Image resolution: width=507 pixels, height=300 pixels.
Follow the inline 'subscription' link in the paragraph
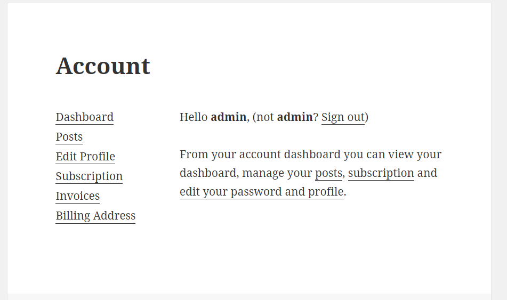point(381,173)
